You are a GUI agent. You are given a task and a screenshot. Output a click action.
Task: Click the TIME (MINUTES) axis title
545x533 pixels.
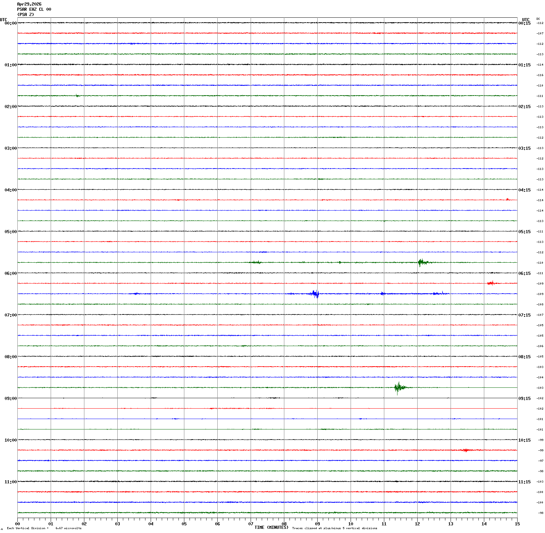271,527
